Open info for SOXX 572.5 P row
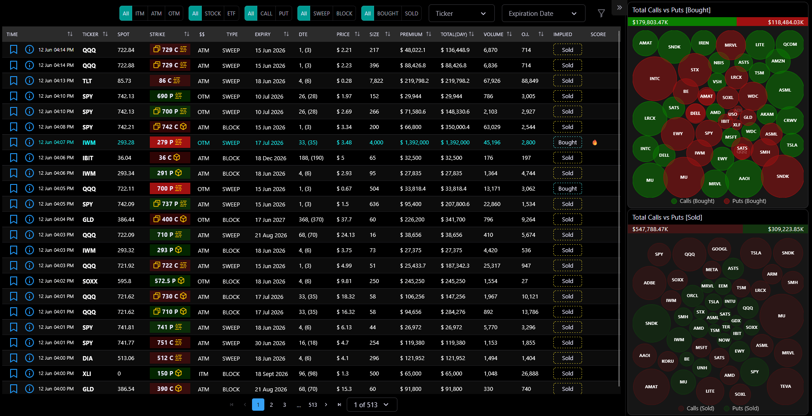 [x=30, y=281]
